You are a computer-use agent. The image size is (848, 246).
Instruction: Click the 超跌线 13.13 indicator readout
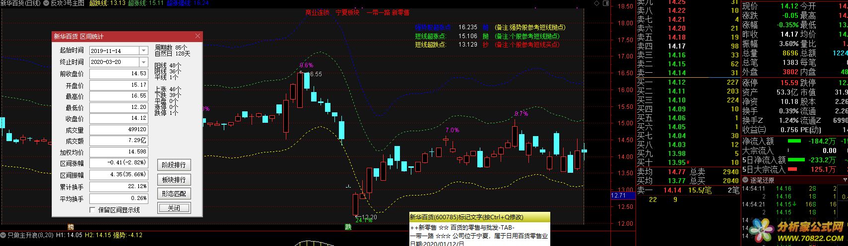[107, 3]
